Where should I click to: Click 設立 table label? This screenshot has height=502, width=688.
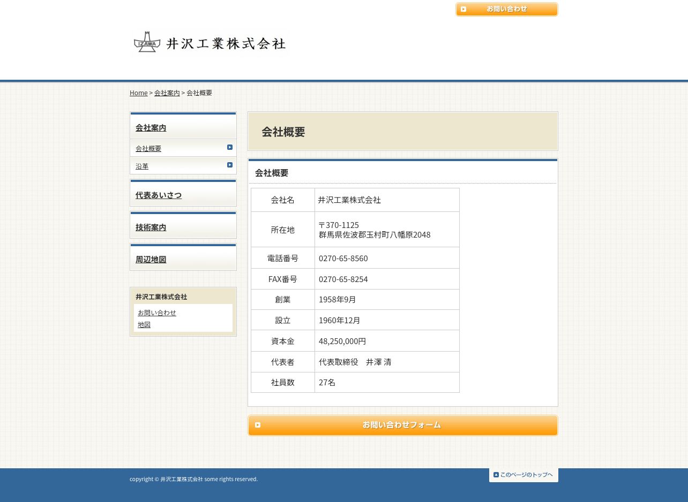point(283,320)
